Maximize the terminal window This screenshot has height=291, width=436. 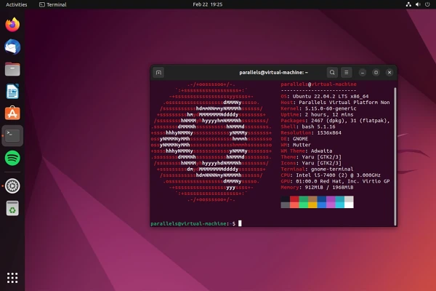tap(376, 73)
